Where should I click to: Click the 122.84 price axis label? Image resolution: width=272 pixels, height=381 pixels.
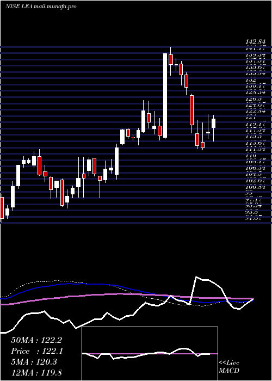[256, 111]
